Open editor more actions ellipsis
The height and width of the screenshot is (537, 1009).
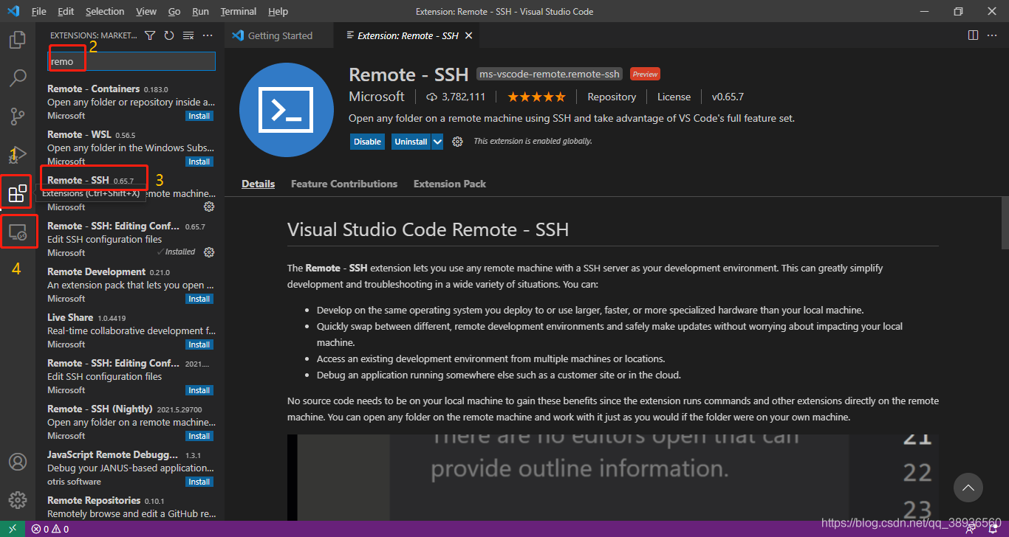coord(992,35)
